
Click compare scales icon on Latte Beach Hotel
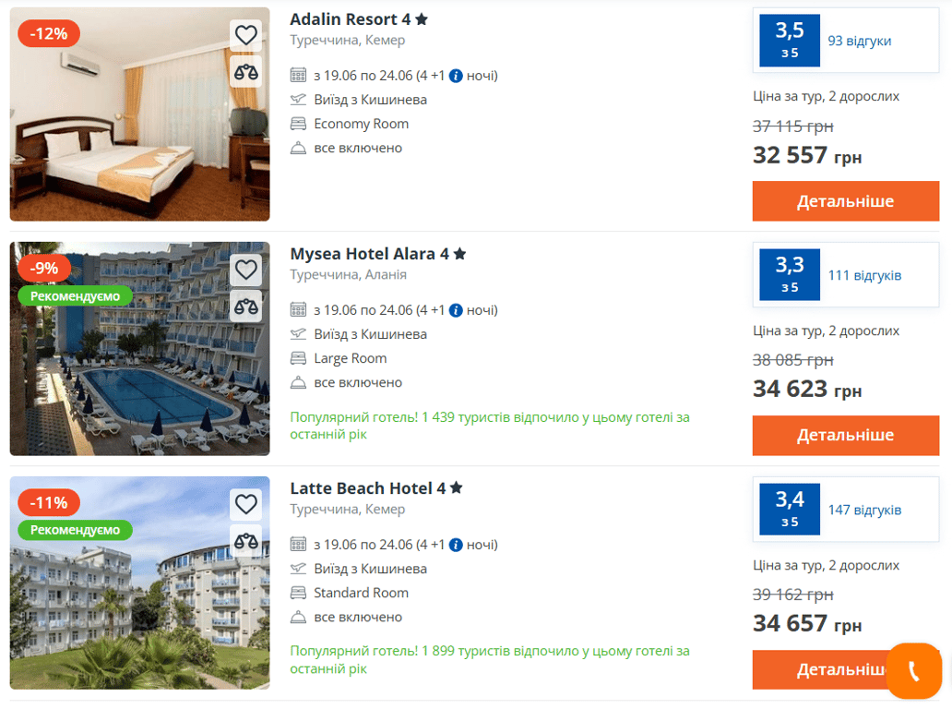coord(245,540)
